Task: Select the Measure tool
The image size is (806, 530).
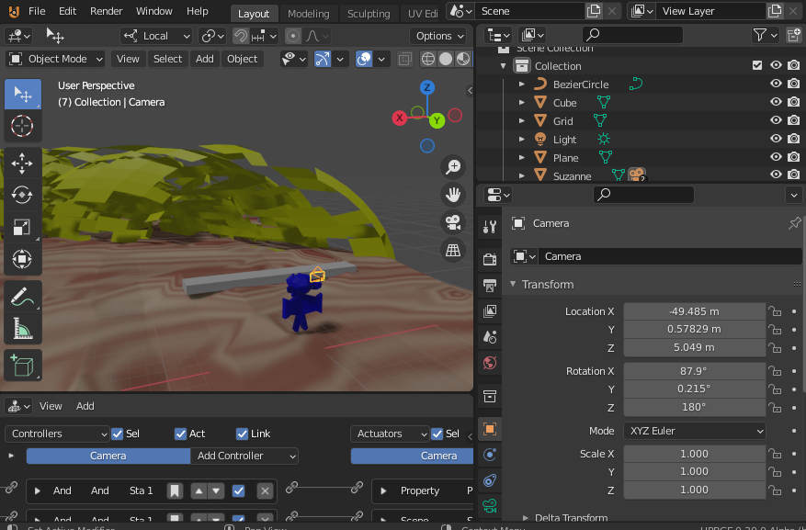Action: click(22, 329)
